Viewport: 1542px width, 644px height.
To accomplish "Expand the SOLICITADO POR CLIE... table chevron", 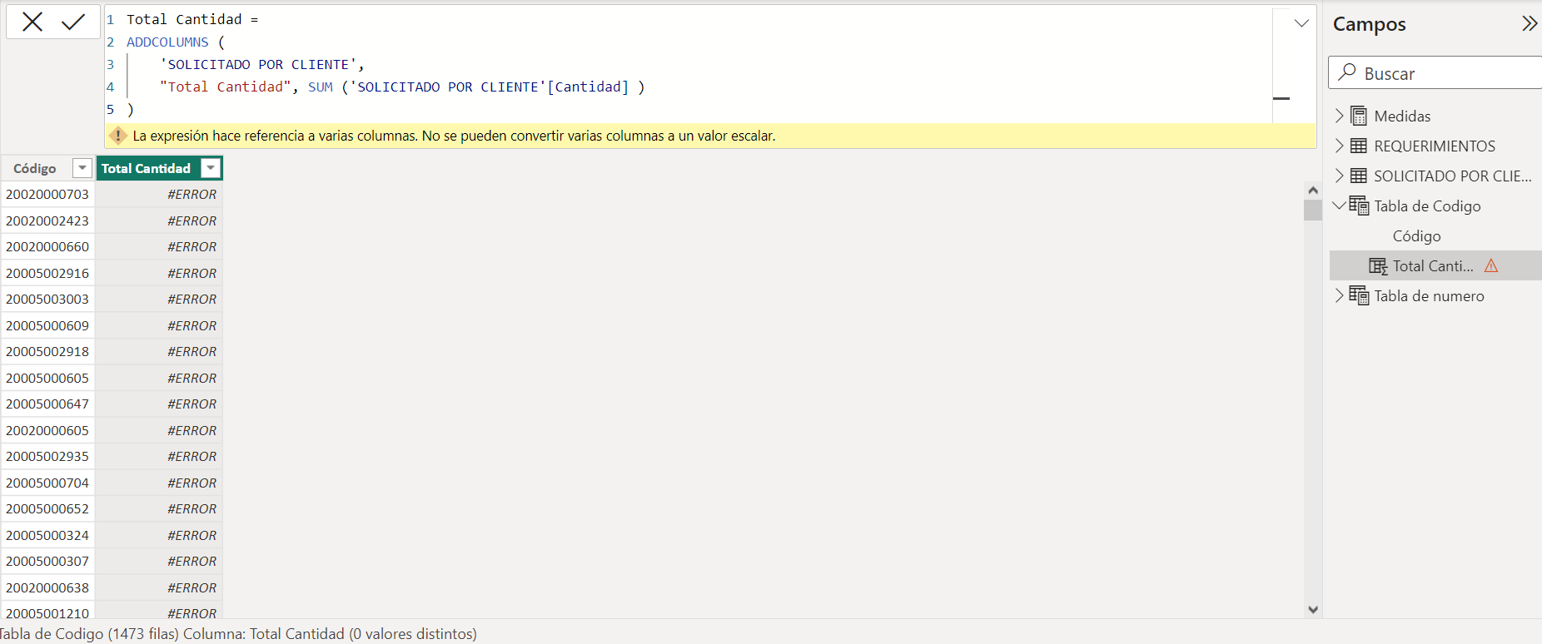I will pyautogui.click(x=1339, y=176).
